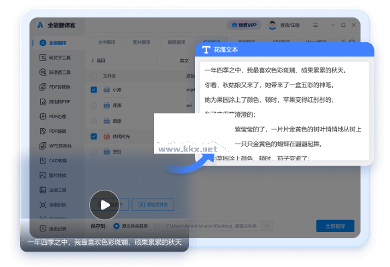
Task: Check the 花海 file checkbox
Action: [94, 105]
